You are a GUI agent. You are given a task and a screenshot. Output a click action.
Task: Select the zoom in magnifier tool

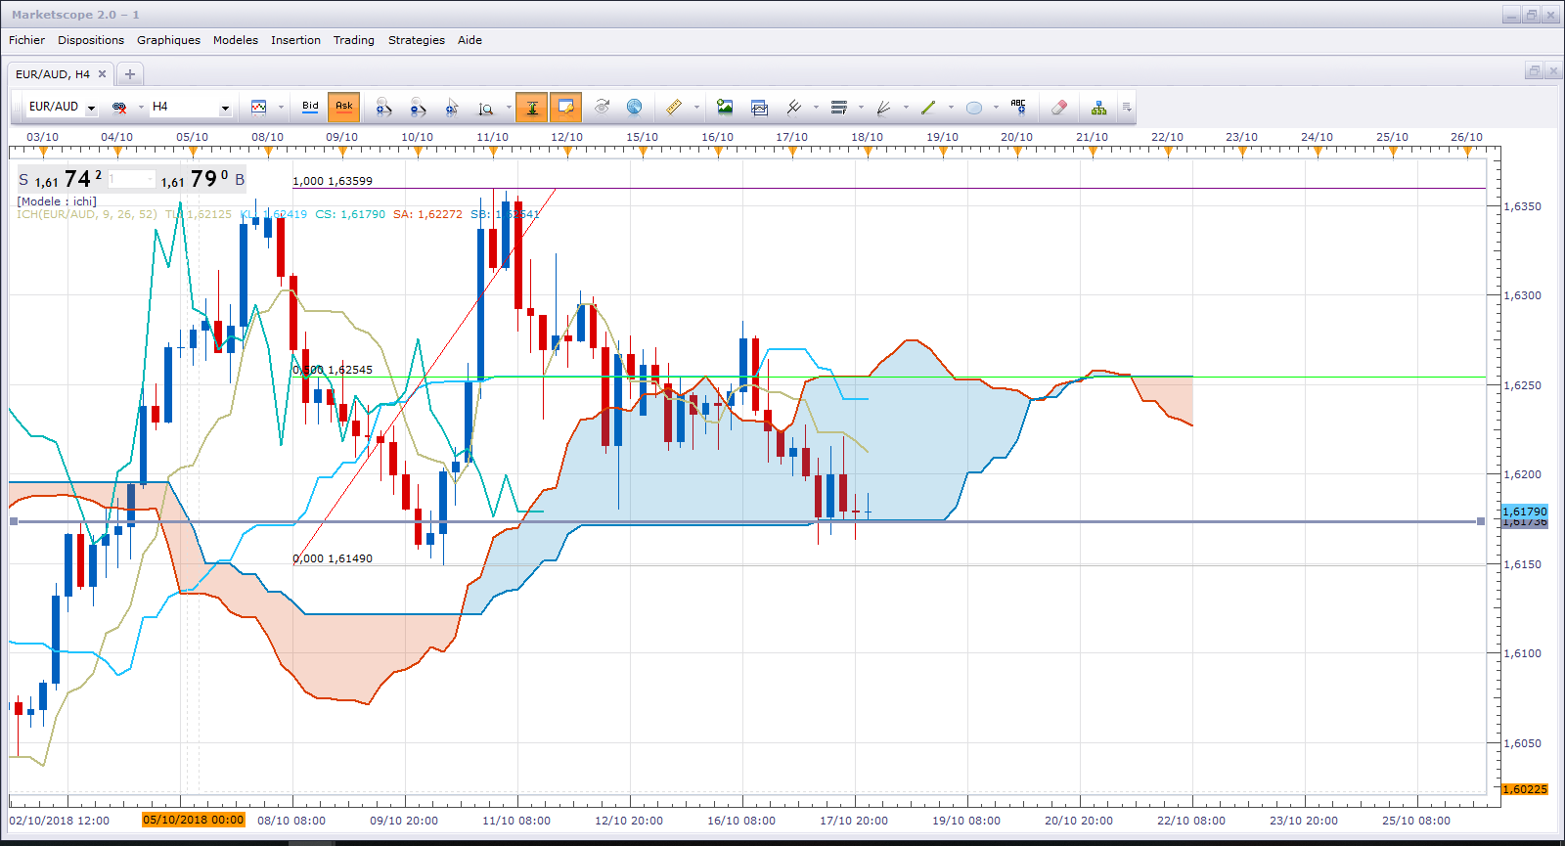coord(383,107)
